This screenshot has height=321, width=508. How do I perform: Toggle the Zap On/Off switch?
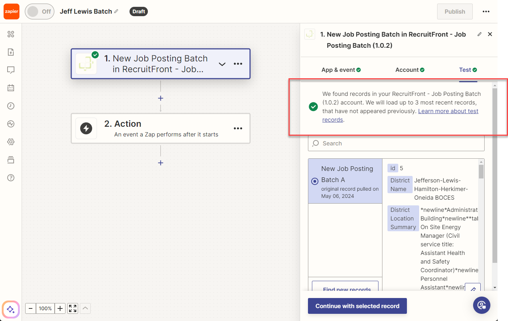(40, 11)
